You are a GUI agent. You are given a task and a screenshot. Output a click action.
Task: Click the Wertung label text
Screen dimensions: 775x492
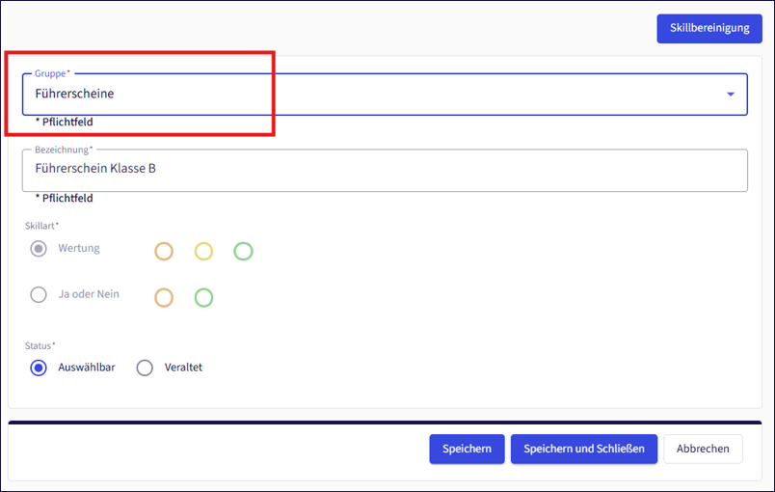(x=79, y=249)
